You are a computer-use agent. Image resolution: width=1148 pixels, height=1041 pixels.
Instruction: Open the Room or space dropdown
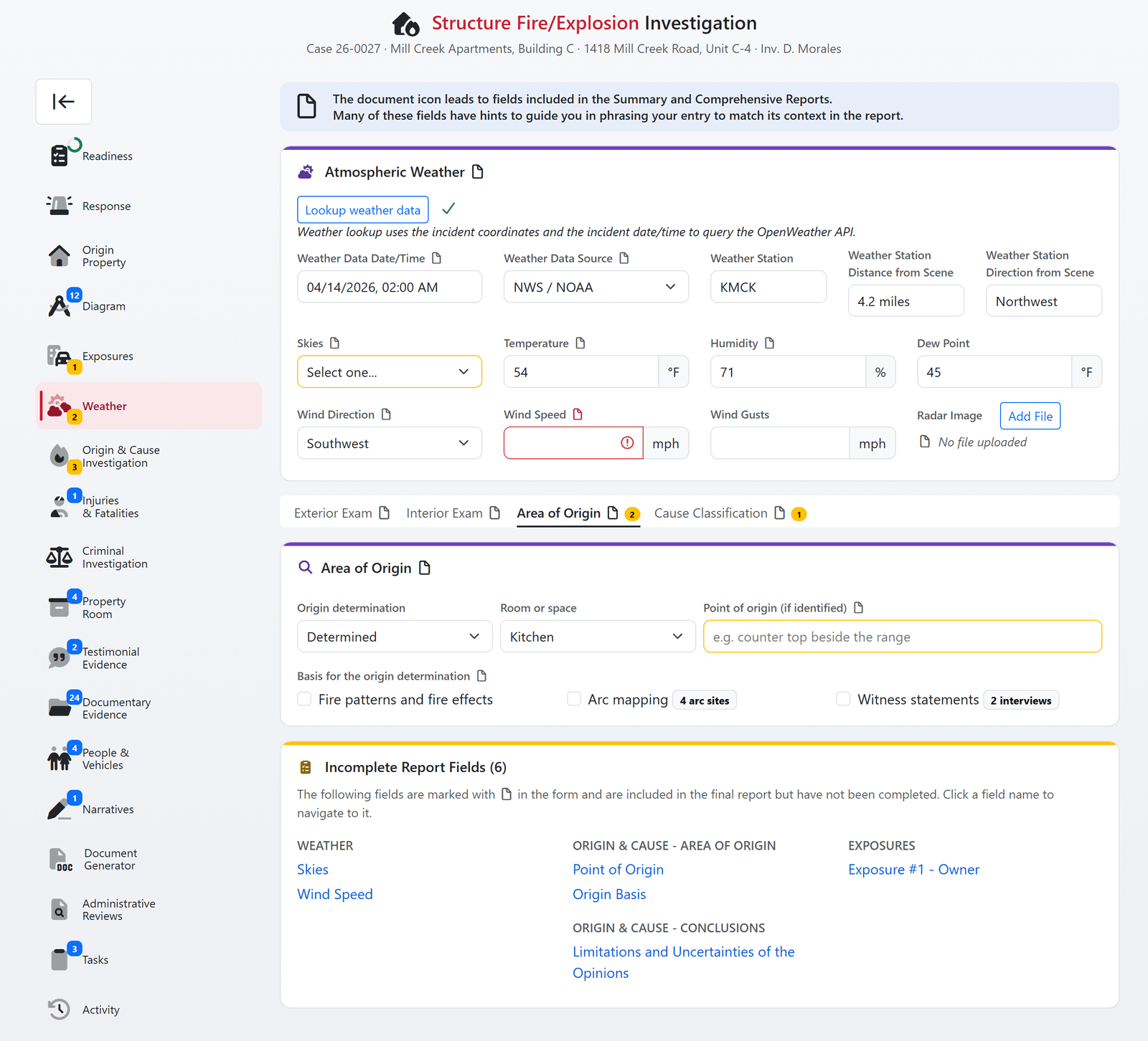tap(598, 637)
